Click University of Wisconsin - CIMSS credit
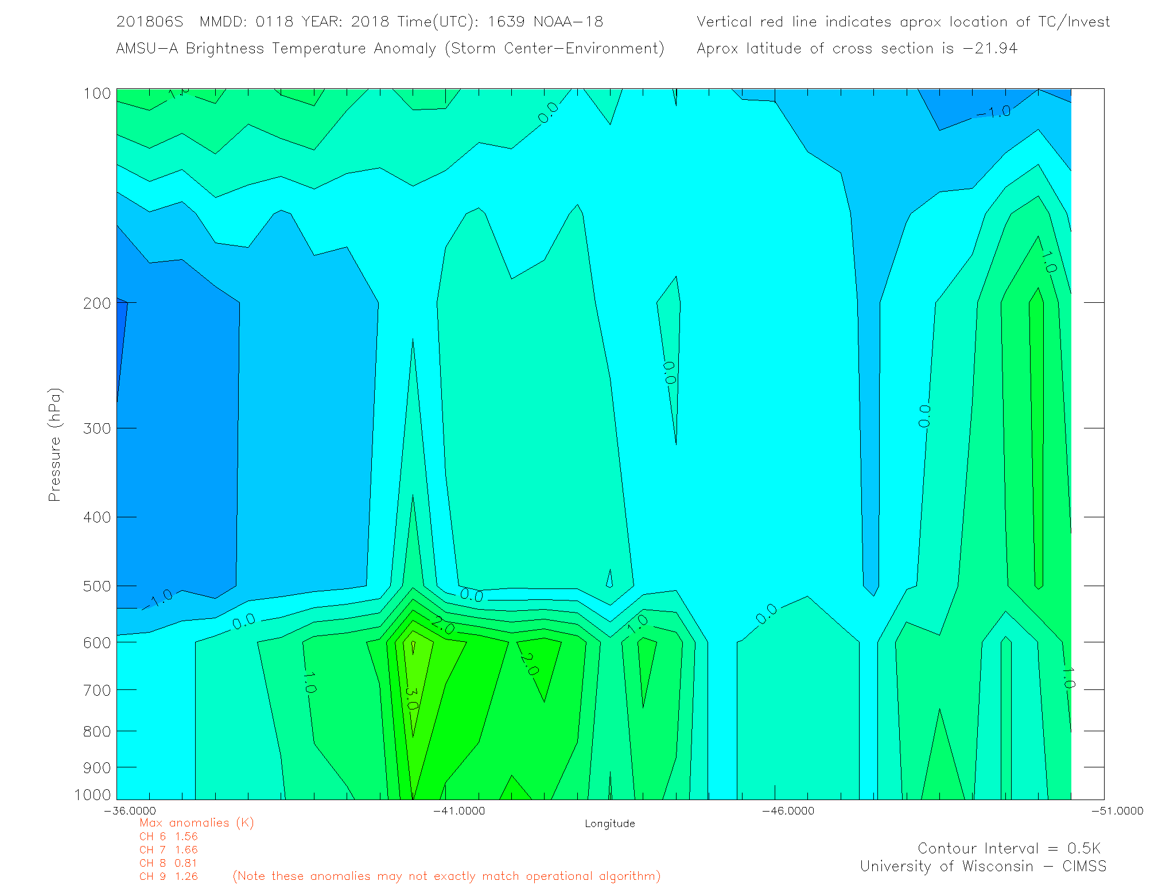This screenshot has height=889, width=1162. [982, 867]
